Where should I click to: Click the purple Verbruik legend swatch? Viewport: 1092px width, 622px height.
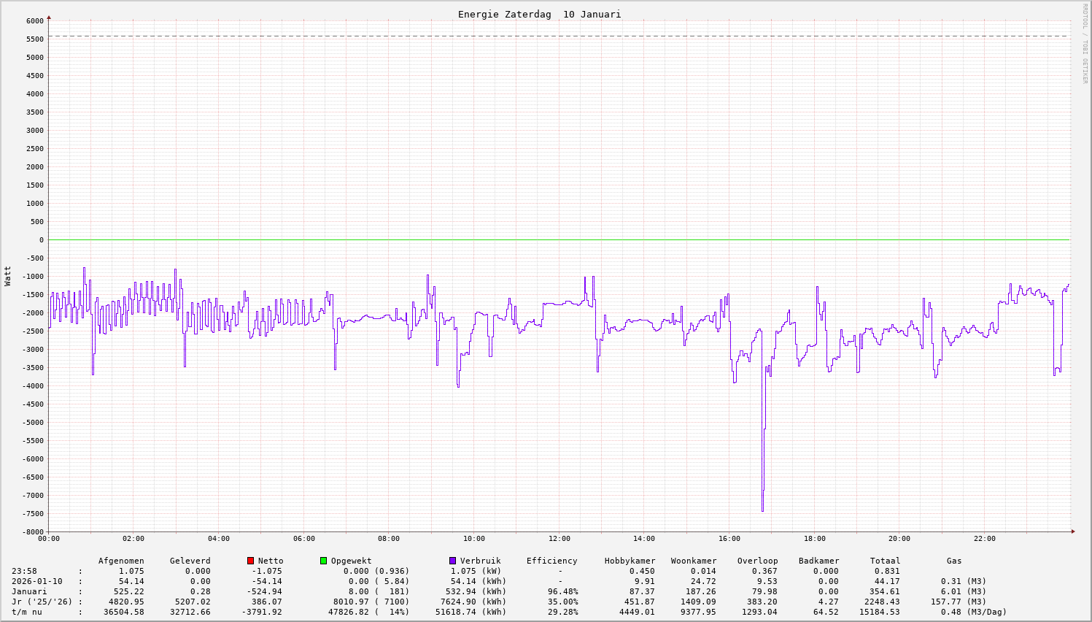pyautogui.click(x=452, y=561)
